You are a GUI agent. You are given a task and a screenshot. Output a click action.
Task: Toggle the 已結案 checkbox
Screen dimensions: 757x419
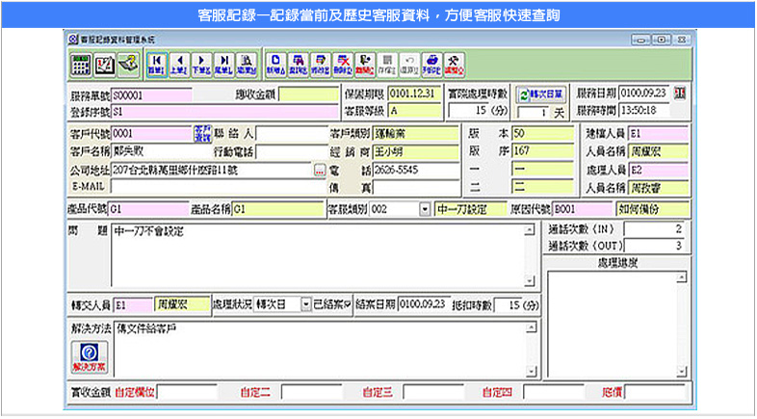pos(349,304)
